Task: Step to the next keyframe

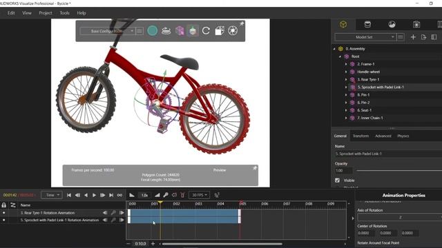Action: click(103, 195)
